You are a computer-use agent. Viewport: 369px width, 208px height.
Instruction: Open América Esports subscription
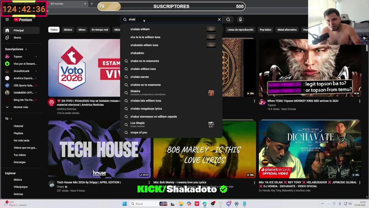21,78
